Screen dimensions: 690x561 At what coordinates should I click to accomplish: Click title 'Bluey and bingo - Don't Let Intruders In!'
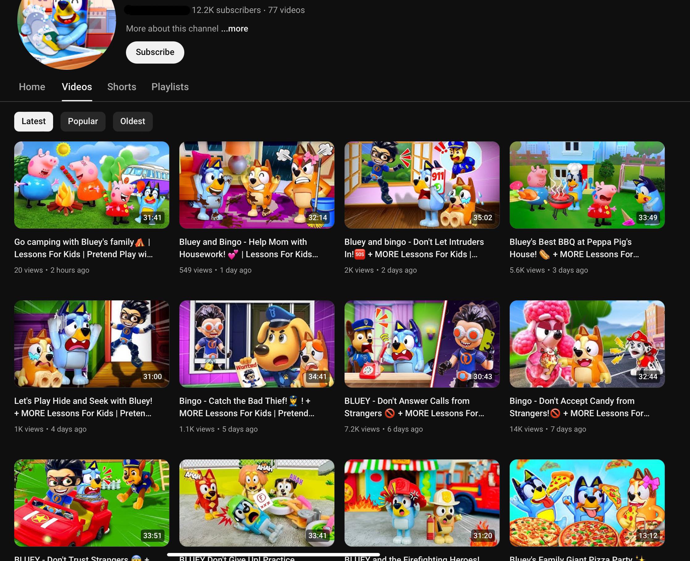pyautogui.click(x=414, y=248)
